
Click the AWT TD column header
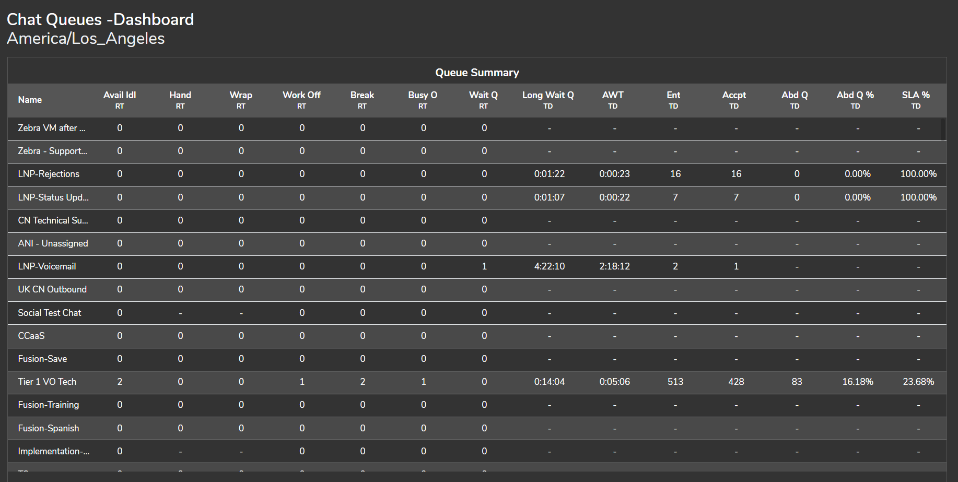(x=613, y=100)
